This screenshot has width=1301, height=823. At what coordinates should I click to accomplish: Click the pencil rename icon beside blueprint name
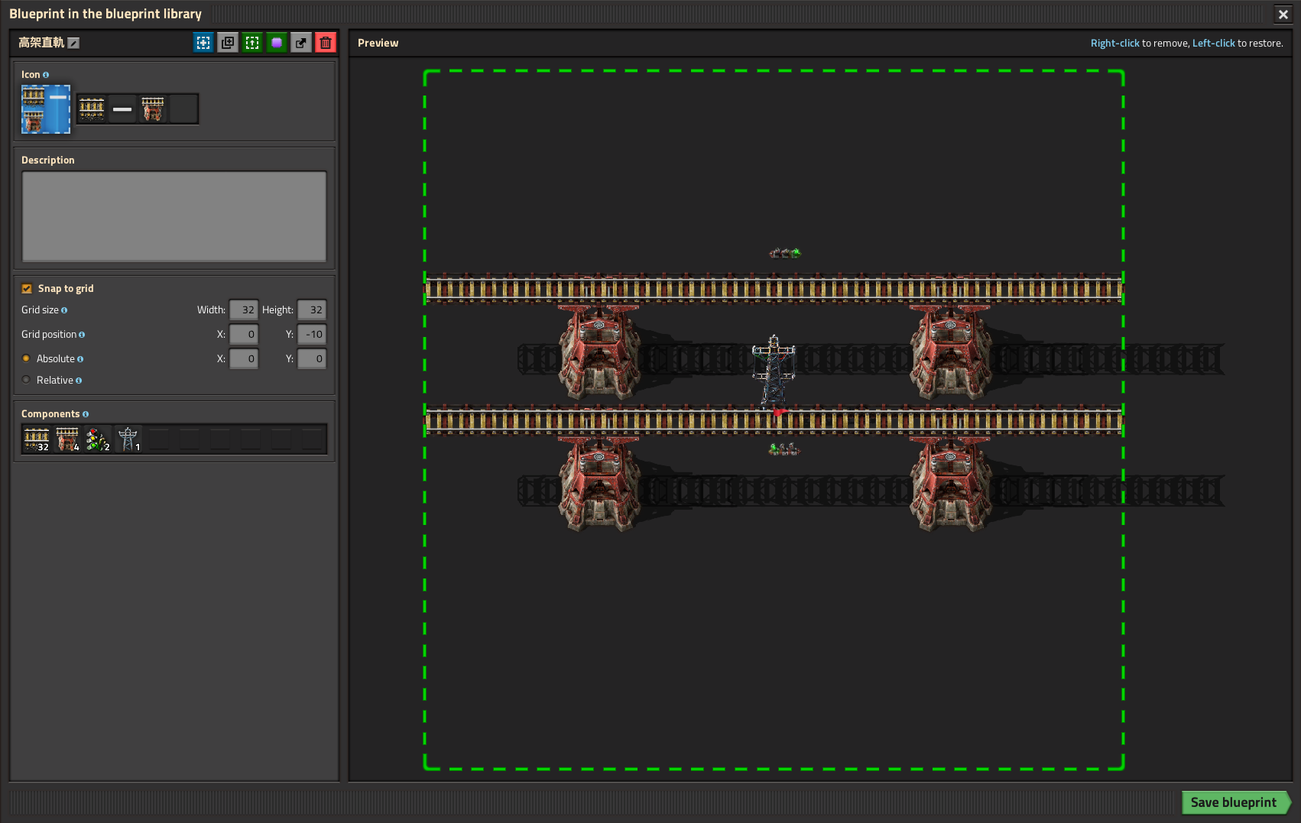coord(73,44)
